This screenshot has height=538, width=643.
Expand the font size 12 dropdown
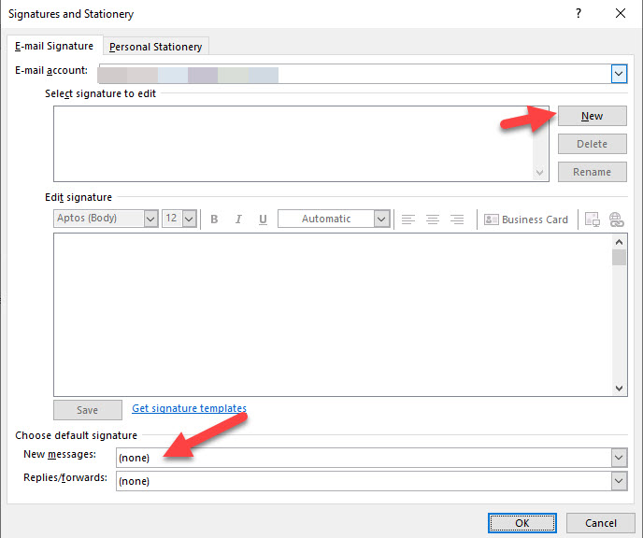pos(189,219)
